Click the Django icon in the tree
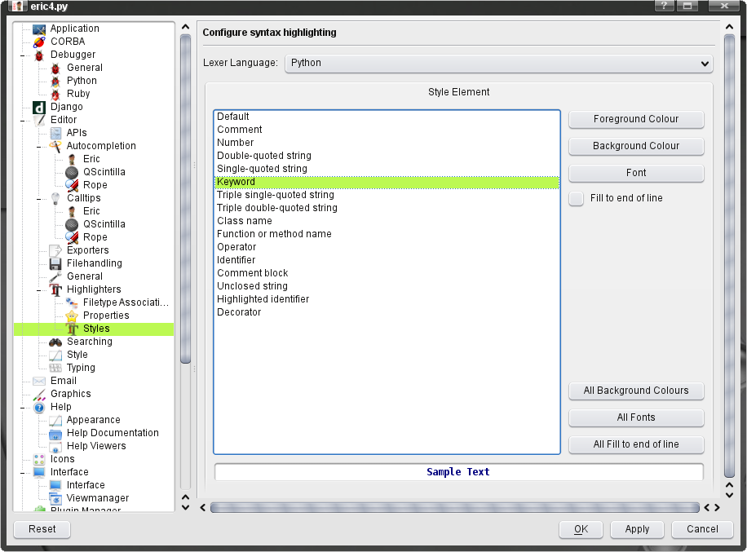Screen dimensions: 747x552 click(38, 107)
